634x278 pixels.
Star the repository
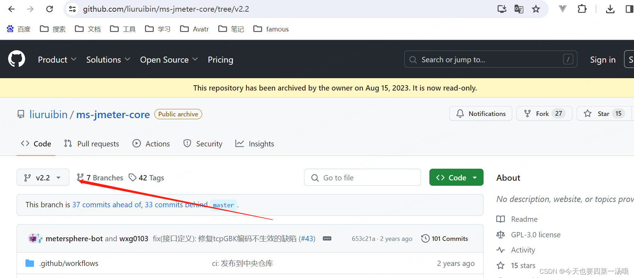click(604, 114)
